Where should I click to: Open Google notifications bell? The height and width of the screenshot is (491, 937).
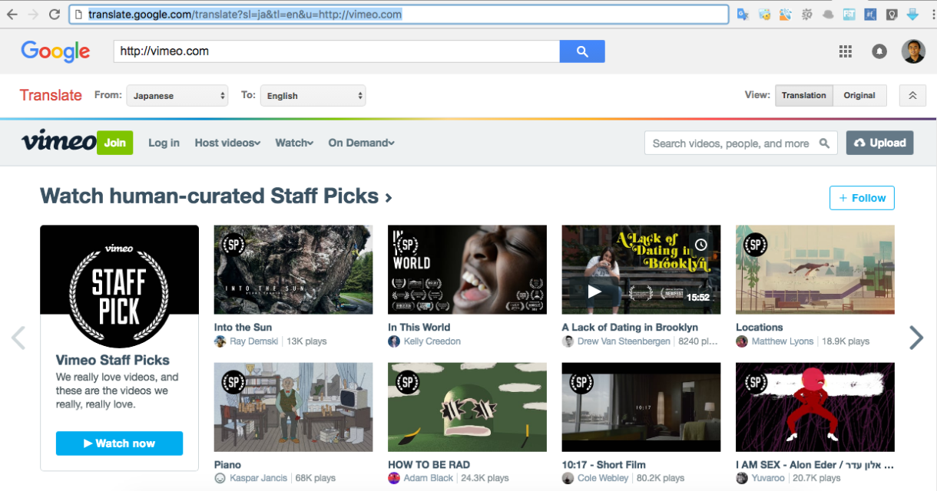(879, 51)
